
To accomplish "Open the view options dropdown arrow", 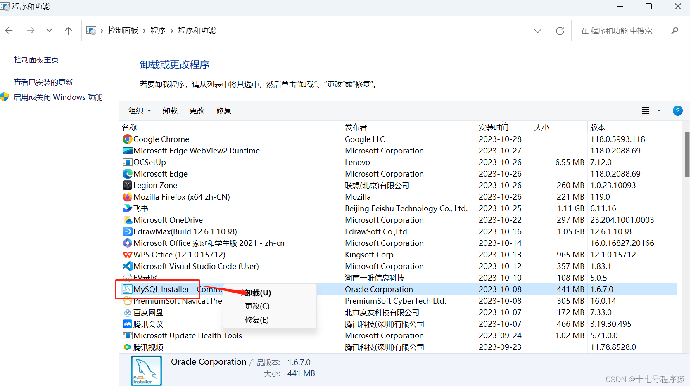I will 659,111.
